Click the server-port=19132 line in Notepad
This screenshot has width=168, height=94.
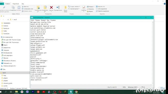[x=38, y=30]
